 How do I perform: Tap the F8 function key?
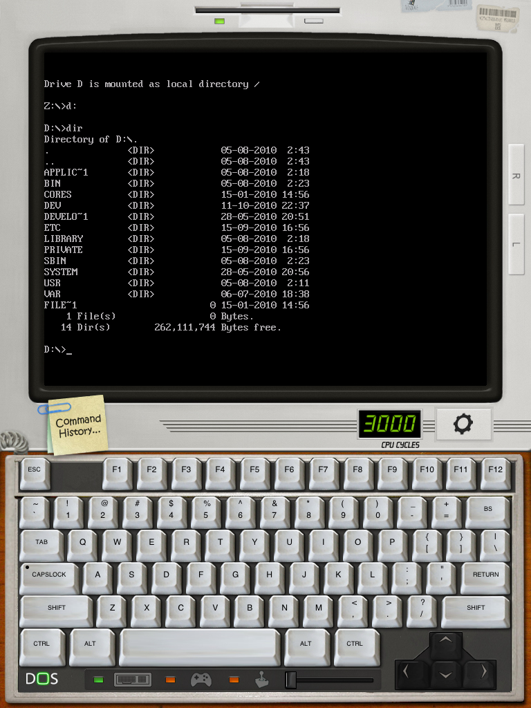[x=357, y=473]
